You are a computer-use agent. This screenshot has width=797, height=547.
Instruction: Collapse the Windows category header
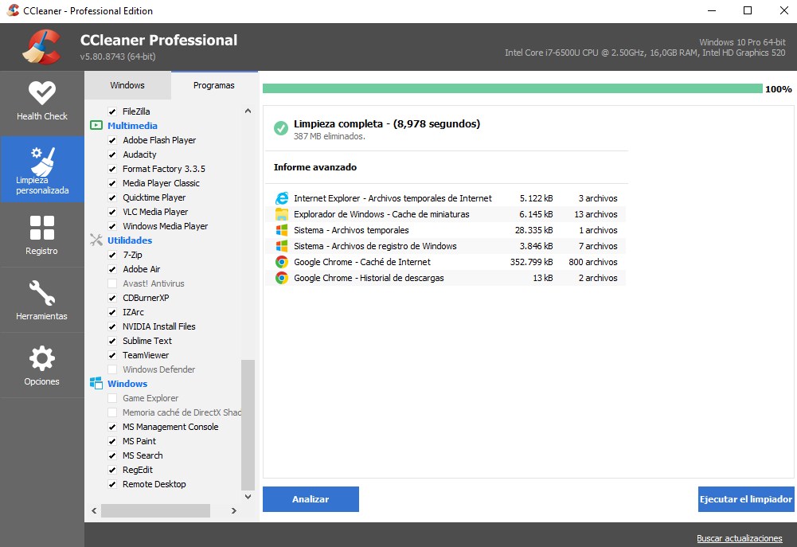pyautogui.click(x=127, y=384)
